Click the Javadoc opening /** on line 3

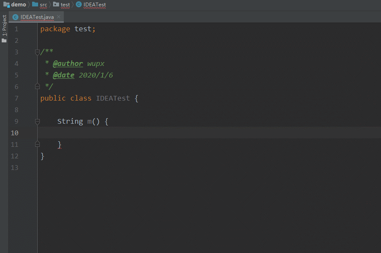pyautogui.click(x=47, y=51)
